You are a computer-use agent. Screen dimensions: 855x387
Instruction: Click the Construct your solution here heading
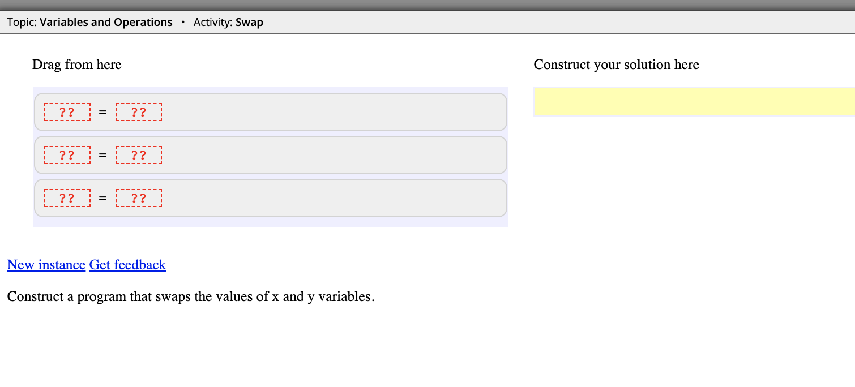616,64
